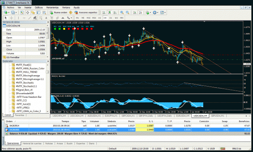Select the text label 'T' tool
Image resolution: width=253 pixels, height=152 pixels.
coord(52,18)
